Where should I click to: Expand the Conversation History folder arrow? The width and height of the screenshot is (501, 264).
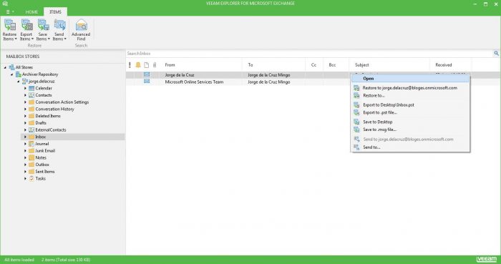[25, 109]
